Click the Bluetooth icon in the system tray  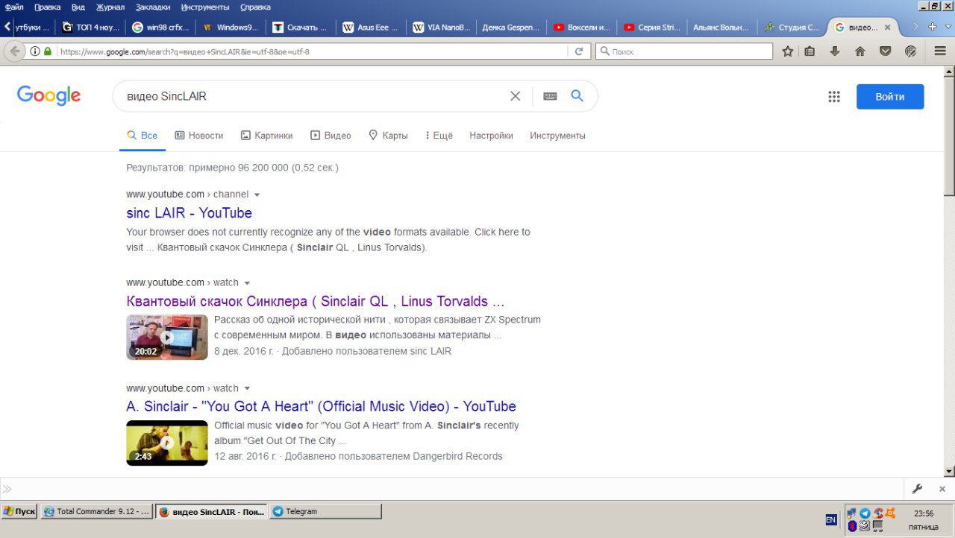coord(852,526)
